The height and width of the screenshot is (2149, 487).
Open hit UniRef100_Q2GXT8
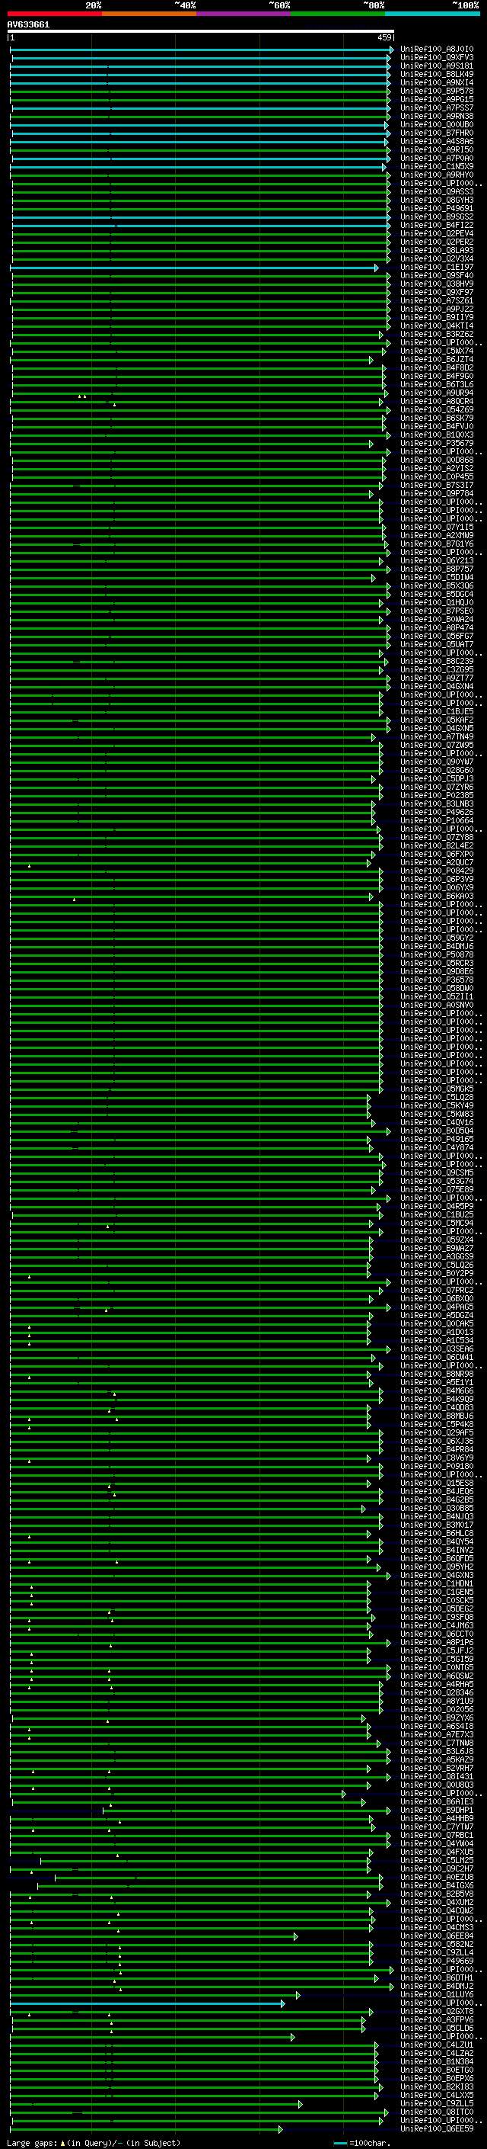437,2011
